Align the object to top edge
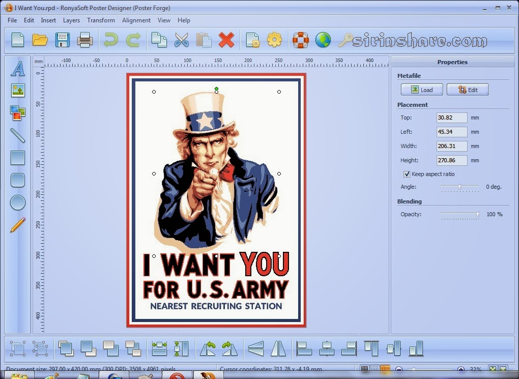The width and height of the screenshot is (519, 379). point(371,348)
